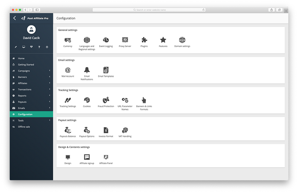Open Proxy Server settings
The image size is (298, 193).
[x=125, y=40]
